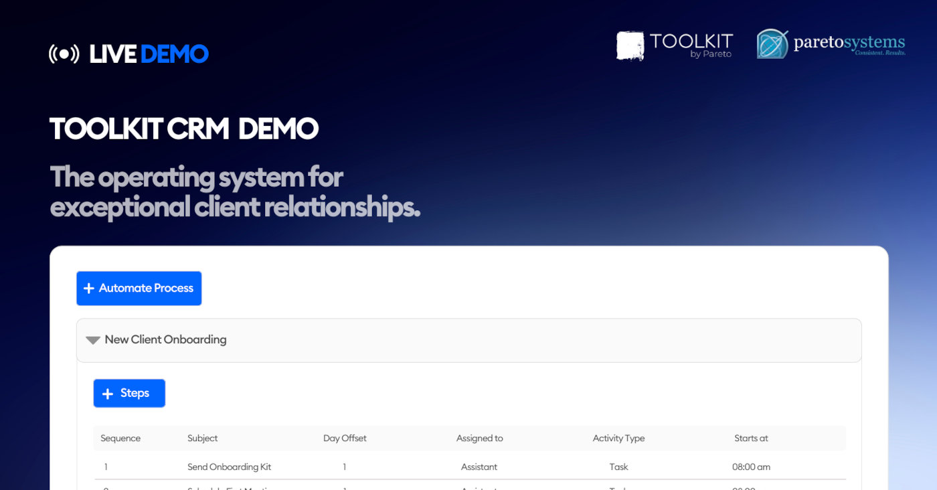
Task: Click the New Client Onboarding title
Action: pyautogui.click(x=165, y=340)
